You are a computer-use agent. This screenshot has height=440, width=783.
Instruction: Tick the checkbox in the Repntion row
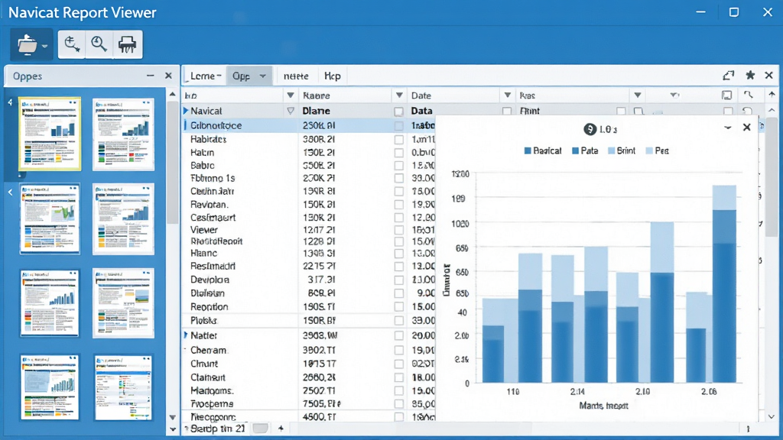click(x=398, y=307)
